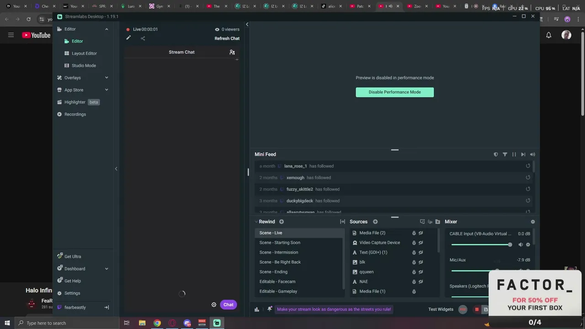Click the Windows taskbar search box
585x329 pixels.
click(x=67, y=323)
